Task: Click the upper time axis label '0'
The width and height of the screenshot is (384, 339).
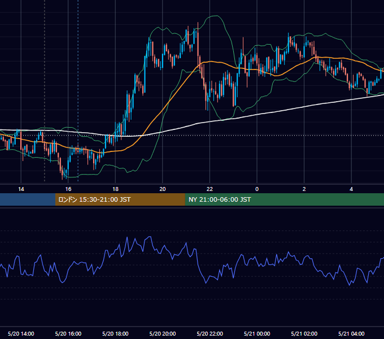Action: 257,189
